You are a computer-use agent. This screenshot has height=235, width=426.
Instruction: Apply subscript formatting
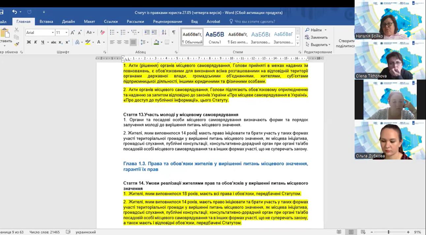60,42
